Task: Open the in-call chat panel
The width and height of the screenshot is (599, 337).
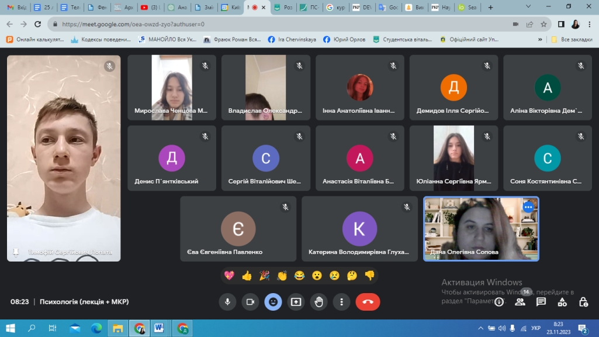Action: pyautogui.click(x=541, y=302)
